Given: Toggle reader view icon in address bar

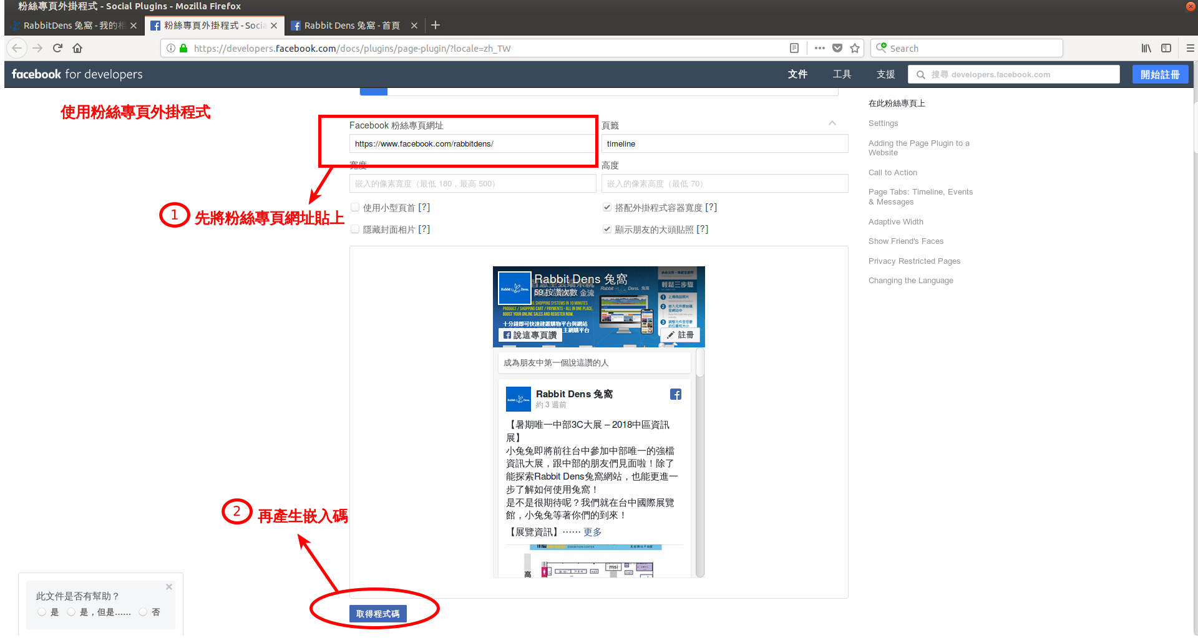Looking at the screenshot, I should 794,48.
